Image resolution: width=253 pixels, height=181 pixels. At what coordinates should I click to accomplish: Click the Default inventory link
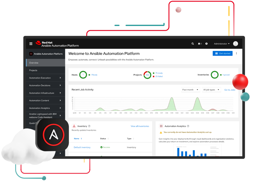(82, 147)
